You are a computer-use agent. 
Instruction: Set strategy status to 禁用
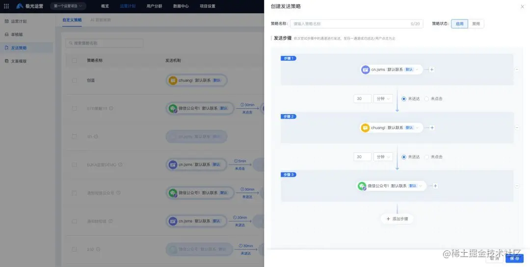(476, 24)
